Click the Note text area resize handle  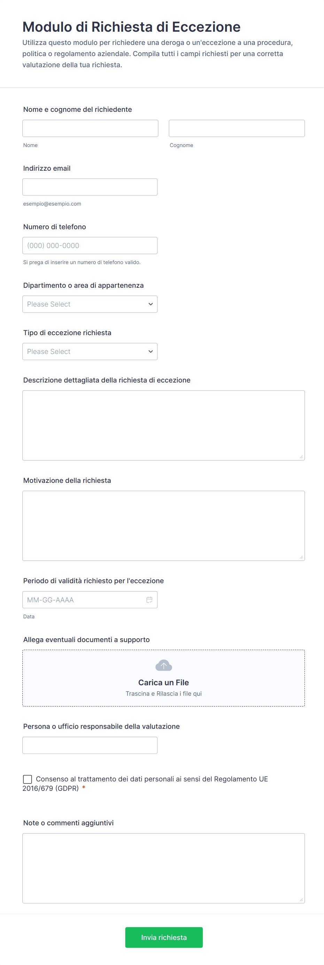click(x=301, y=900)
